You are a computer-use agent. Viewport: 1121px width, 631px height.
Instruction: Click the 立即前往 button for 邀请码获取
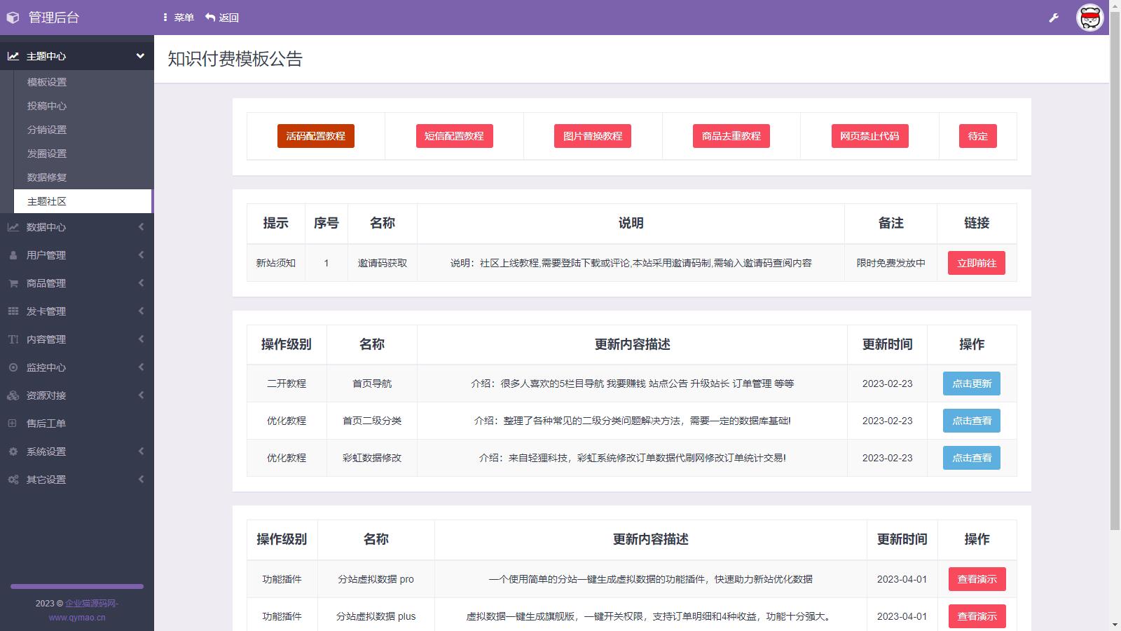pyautogui.click(x=975, y=263)
